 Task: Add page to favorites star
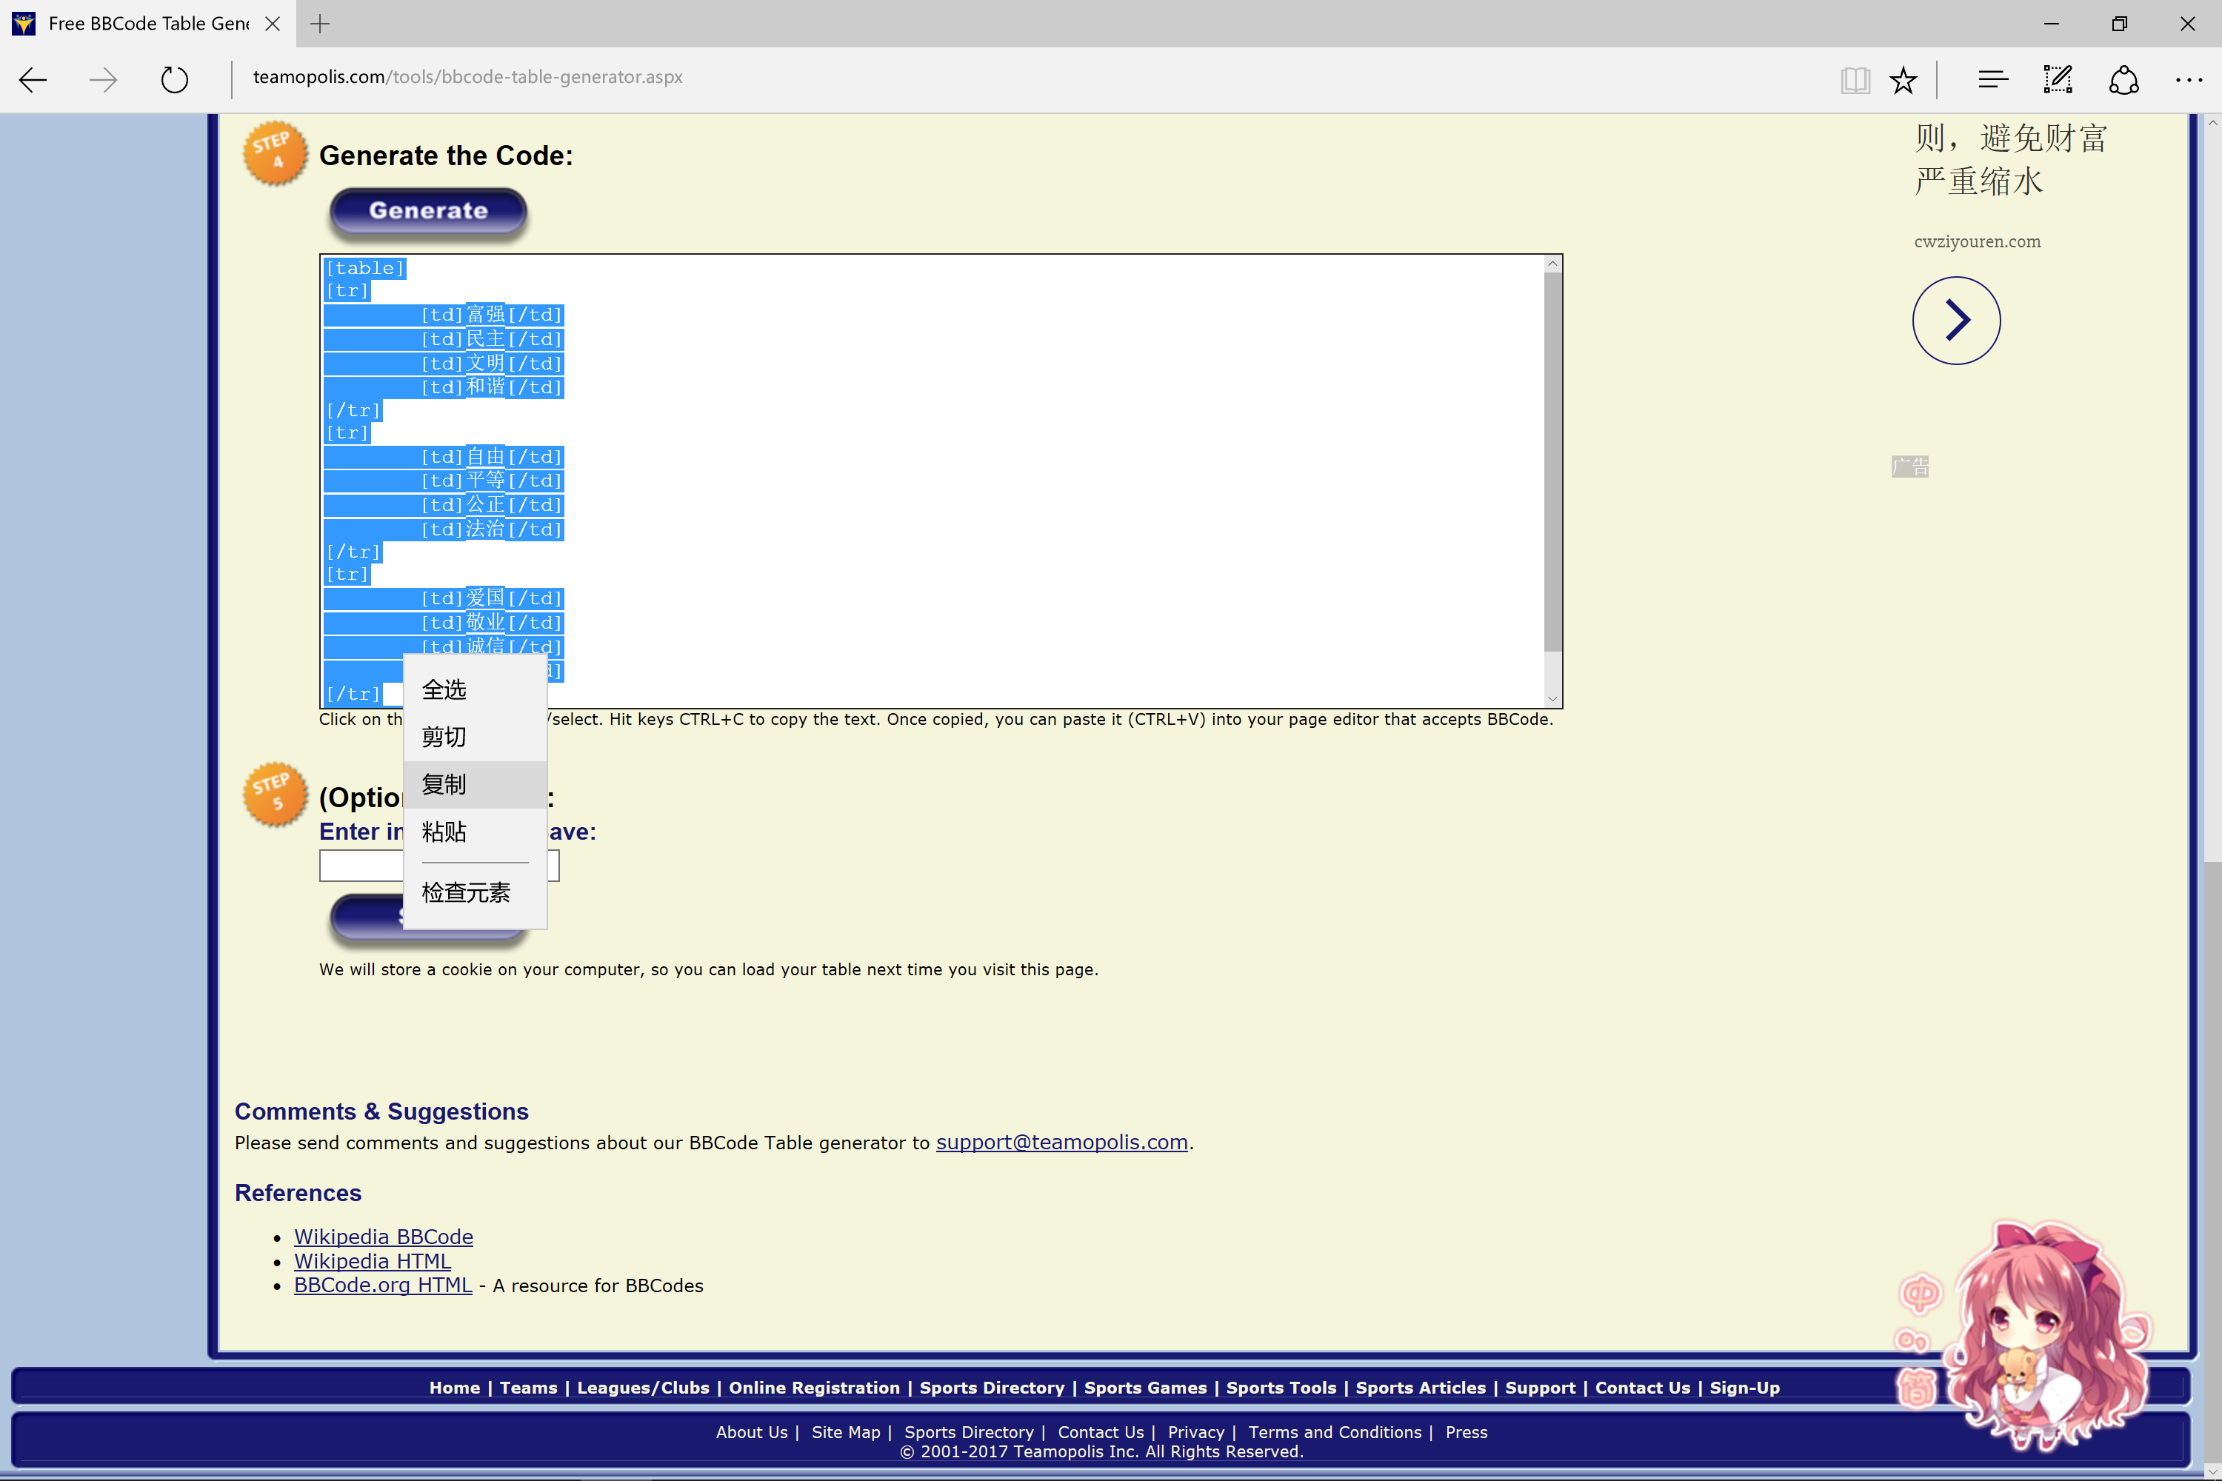1903,80
